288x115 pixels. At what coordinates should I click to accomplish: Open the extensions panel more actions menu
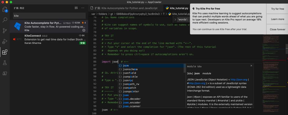coord(83,8)
